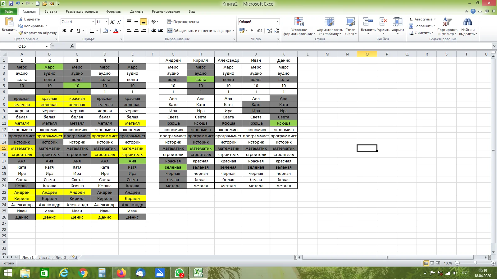Switch to the Вставка tab
Image resolution: width=497 pixels, height=279 pixels.
click(x=51, y=11)
